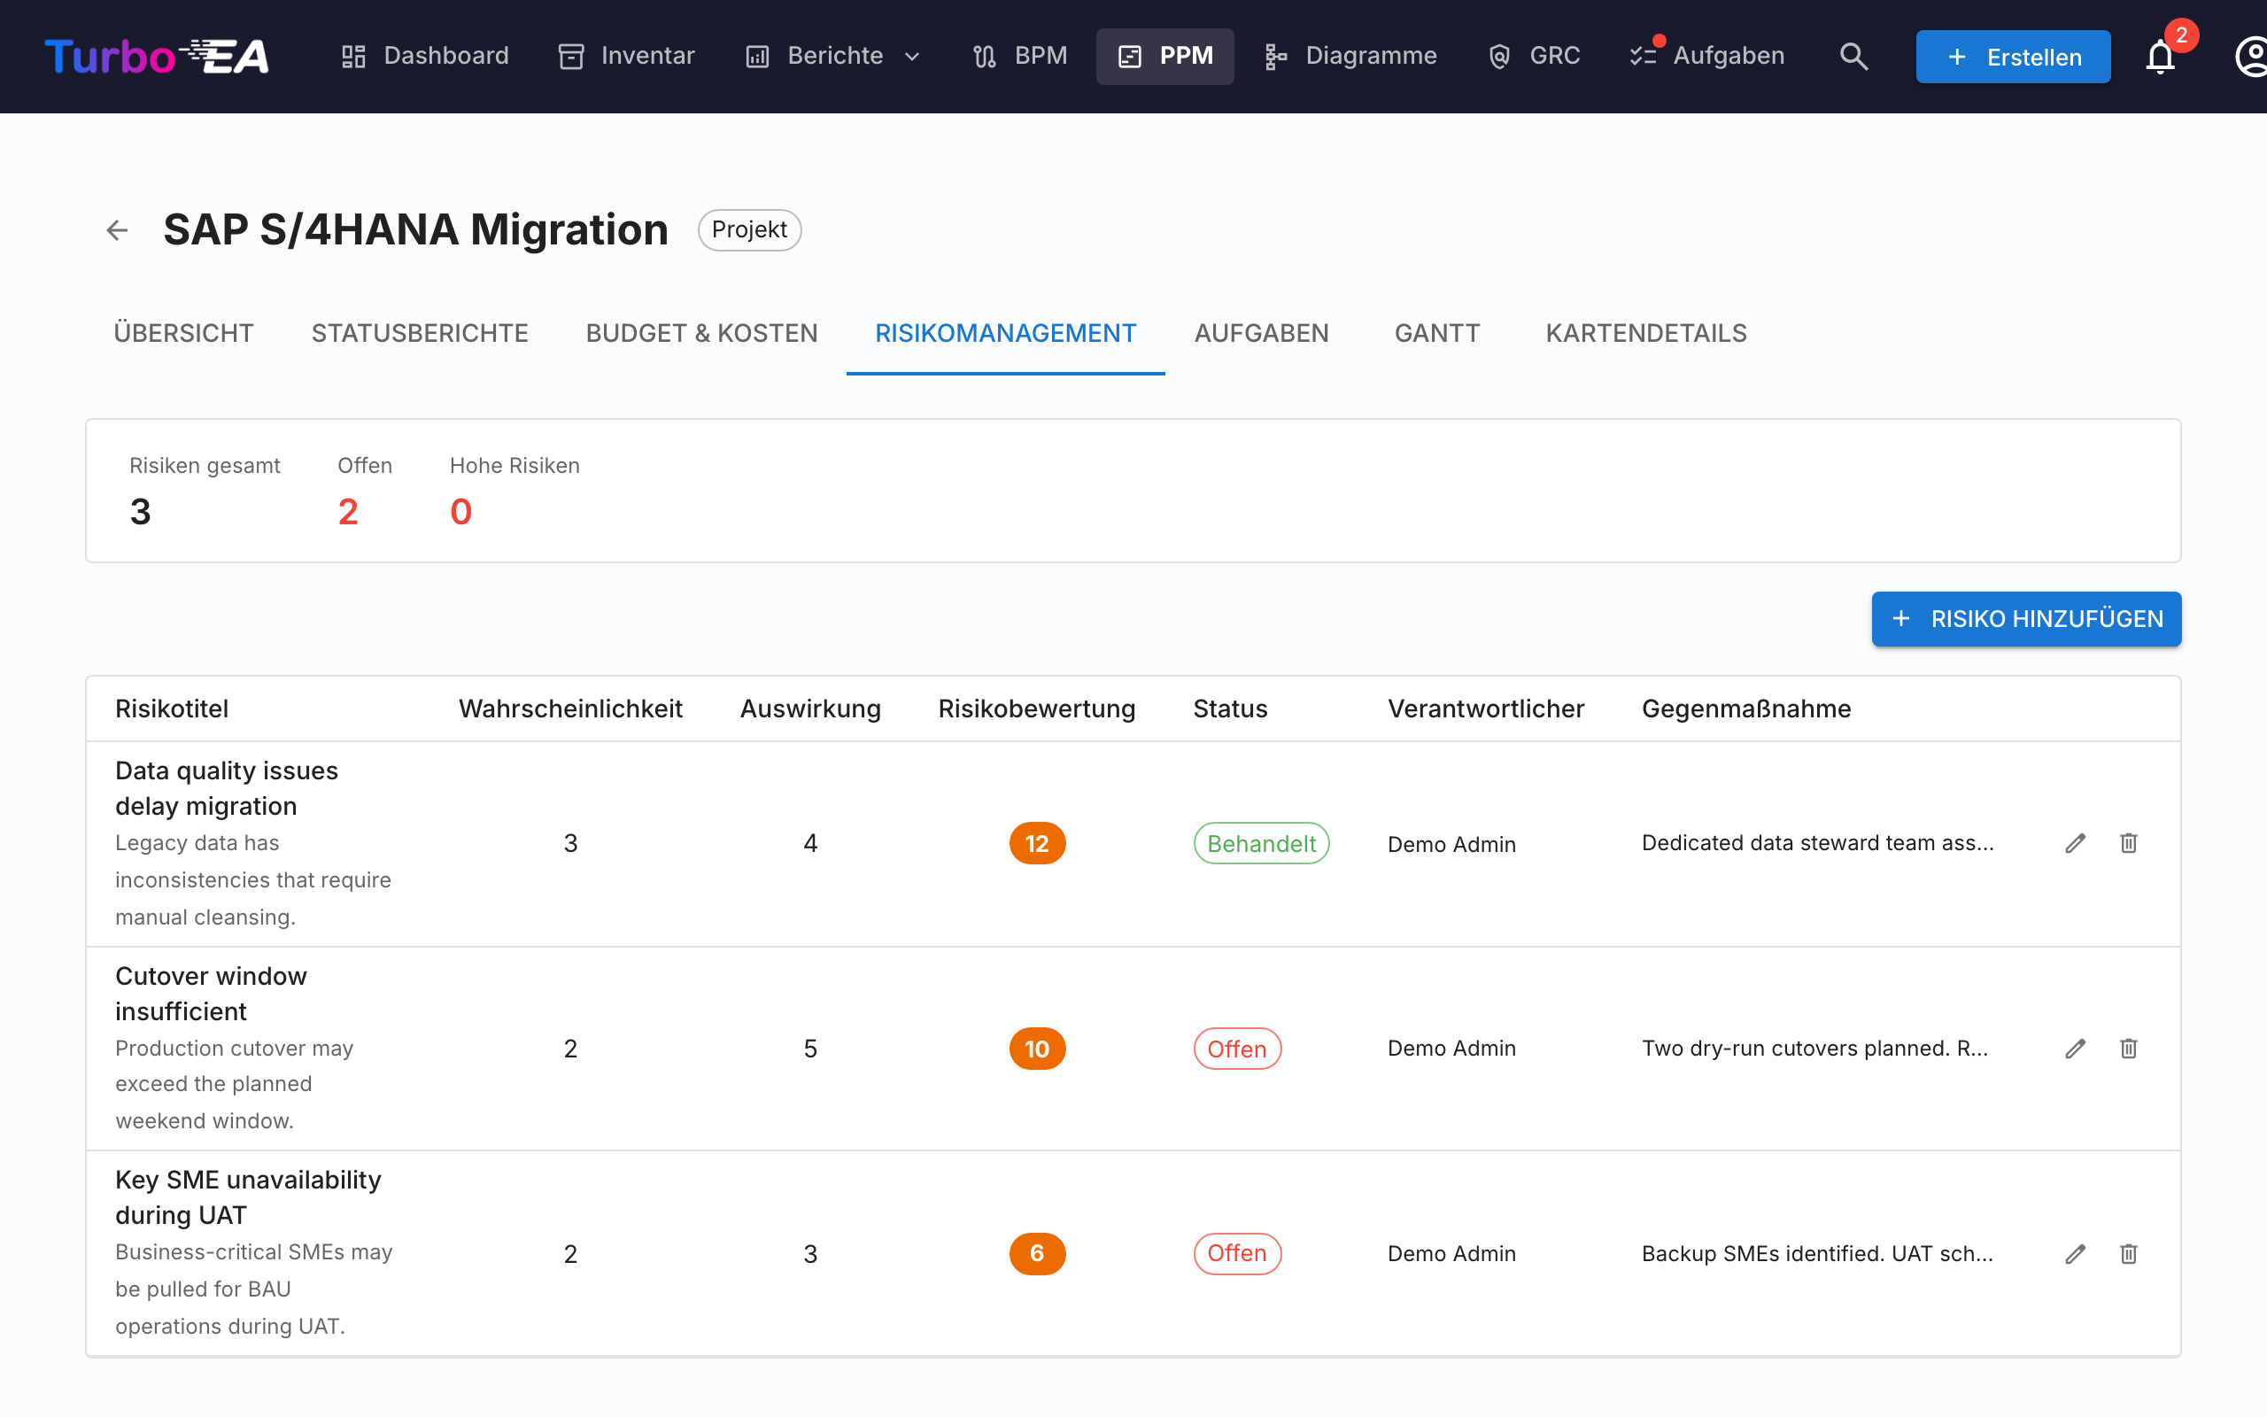The width and height of the screenshot is (2267, 1417).
Task: Click 'Legacy data has inconsistencies' description
Action: coord(253,880)
